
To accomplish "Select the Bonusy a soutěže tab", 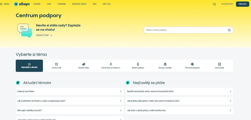I will pos(165,66).
